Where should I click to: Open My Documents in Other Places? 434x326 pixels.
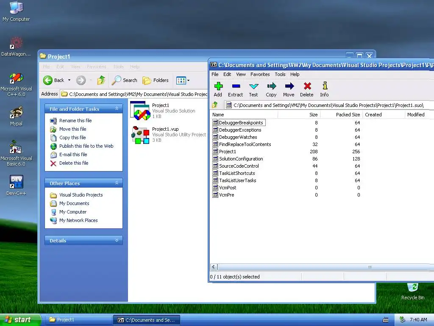click(74, 203)
